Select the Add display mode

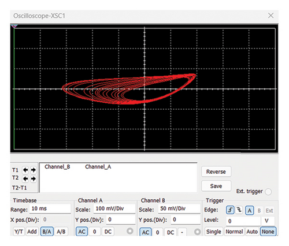pos(32,232)
